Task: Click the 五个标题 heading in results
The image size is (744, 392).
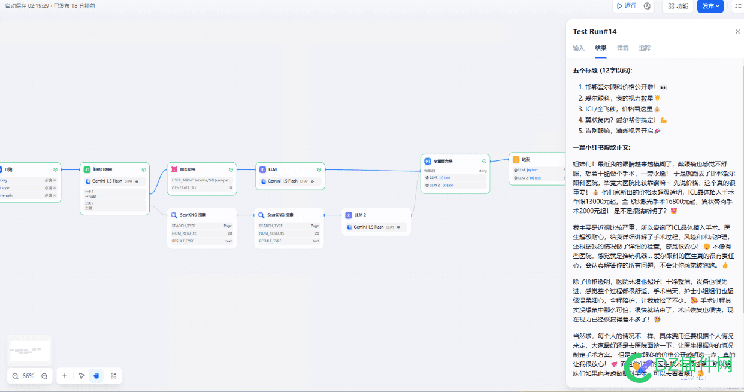Action: point(602,70)
